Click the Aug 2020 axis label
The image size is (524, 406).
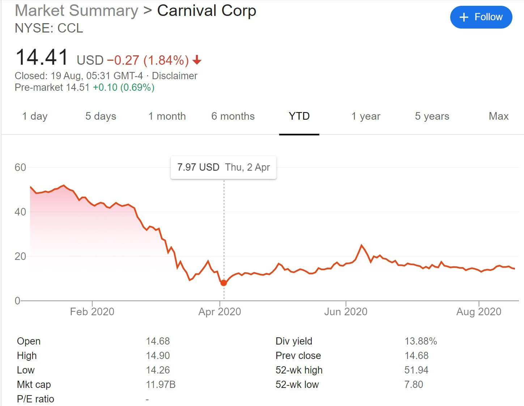click(x=478, y=312)
